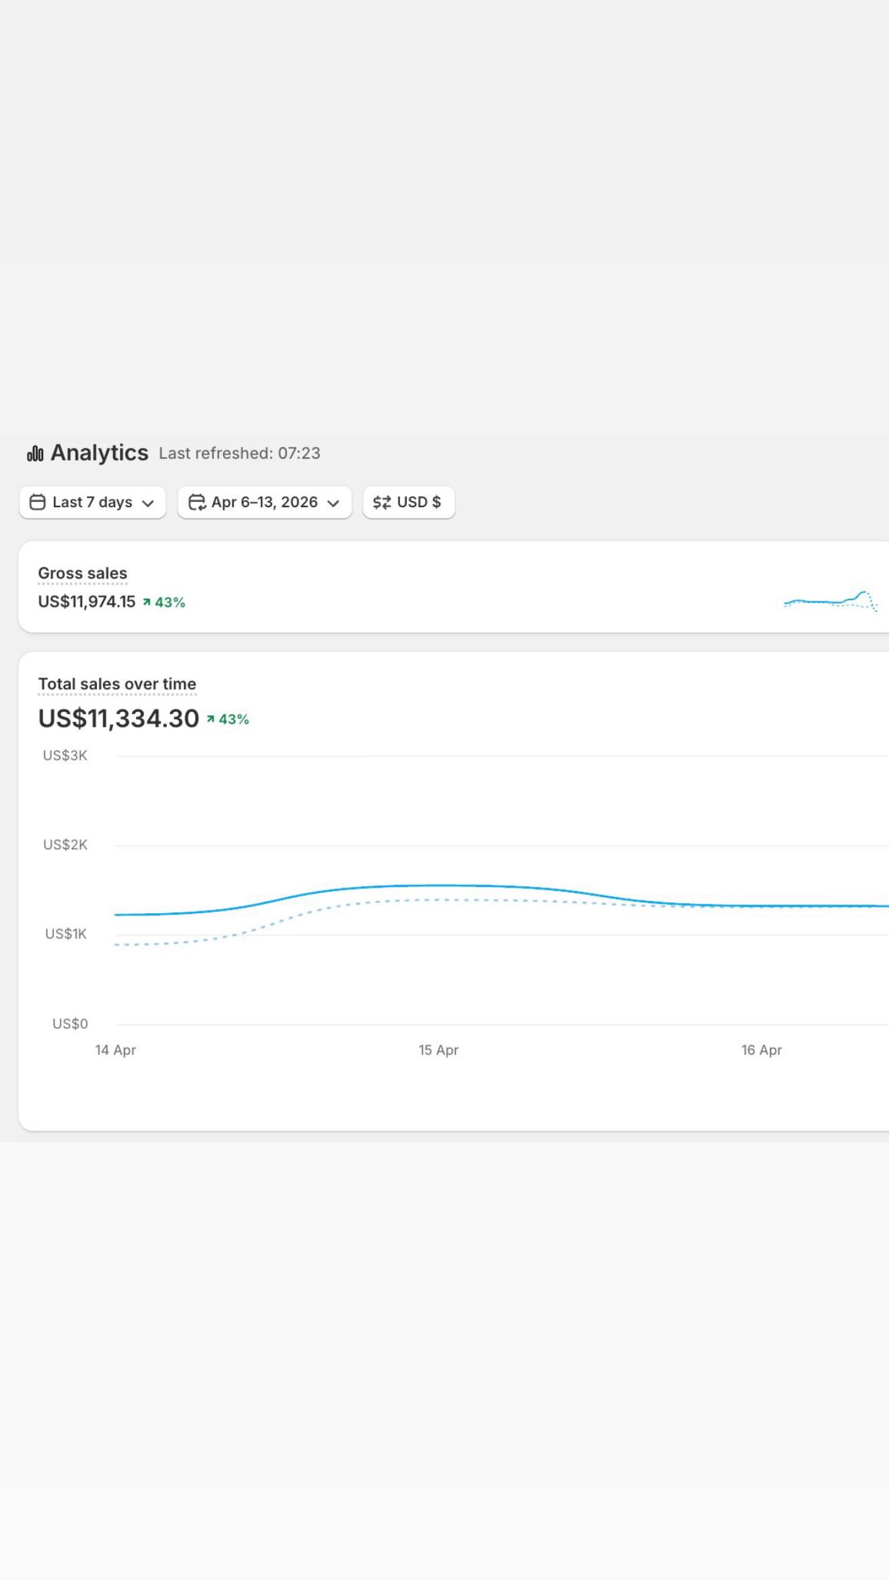Click the Total sales over time heading

[117, 684]
